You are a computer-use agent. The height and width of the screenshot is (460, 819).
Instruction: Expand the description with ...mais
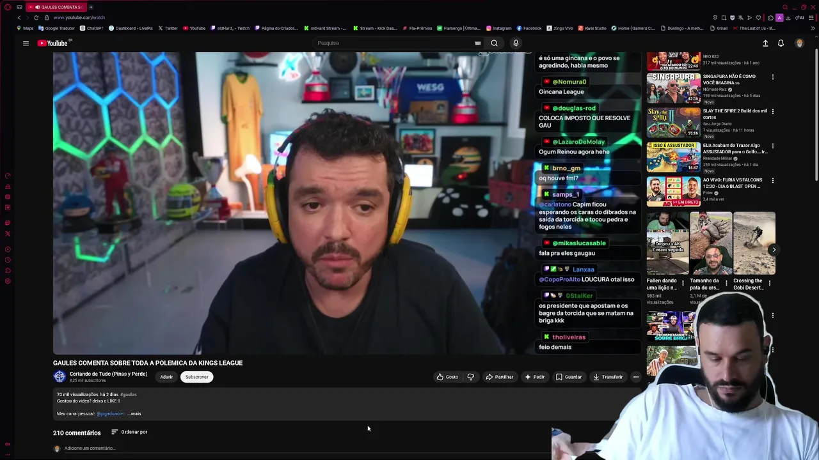tap(134, 413)
